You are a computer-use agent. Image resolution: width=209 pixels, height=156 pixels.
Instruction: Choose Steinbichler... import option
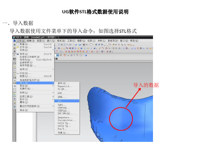pos(67,120)
